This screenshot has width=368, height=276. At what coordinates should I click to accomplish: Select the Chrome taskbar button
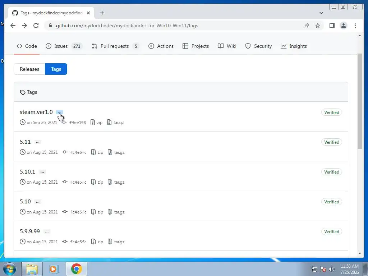[77, 269]
